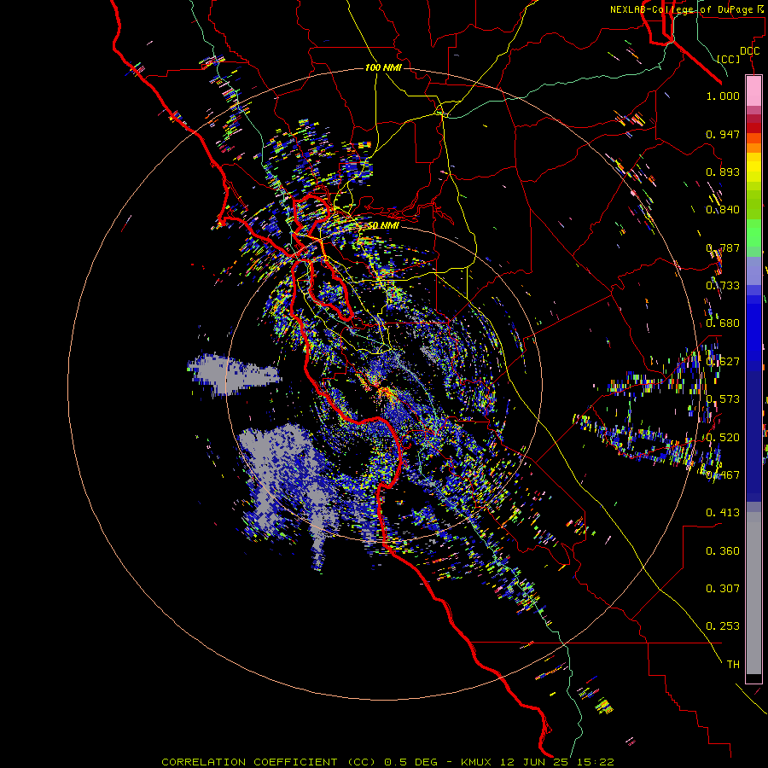768x768 pixels.
Task: Pick the lavender segment of the color bar
Action: [753, 271]
